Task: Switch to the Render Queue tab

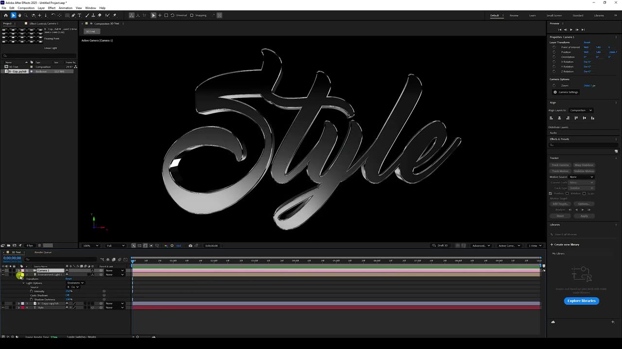Action: point(43,252)
